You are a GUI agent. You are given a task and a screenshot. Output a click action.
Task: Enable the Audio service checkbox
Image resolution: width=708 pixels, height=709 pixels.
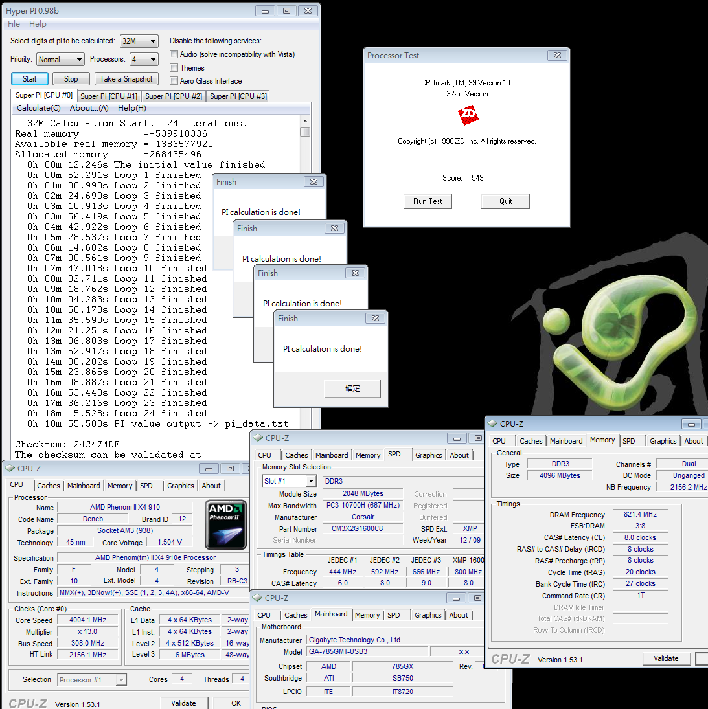(x=174, y=54)
